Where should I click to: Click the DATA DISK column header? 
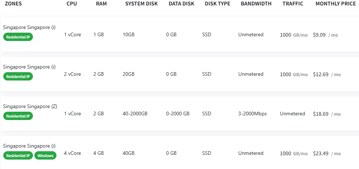pos(181,4)
